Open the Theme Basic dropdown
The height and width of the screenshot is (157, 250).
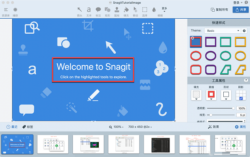(x=222, y=30)
